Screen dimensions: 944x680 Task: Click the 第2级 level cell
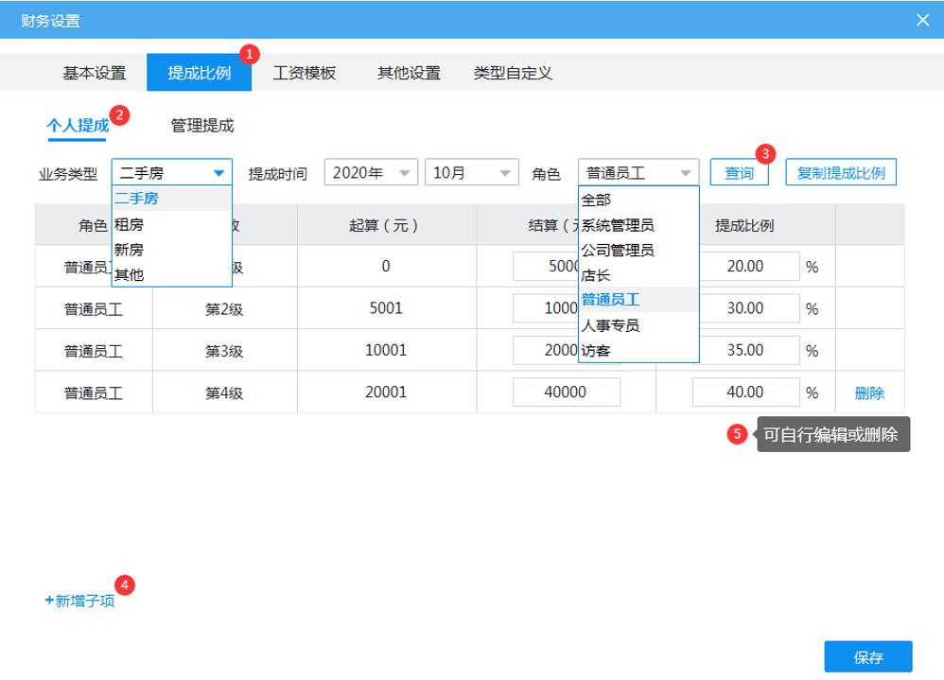[224, 309]
